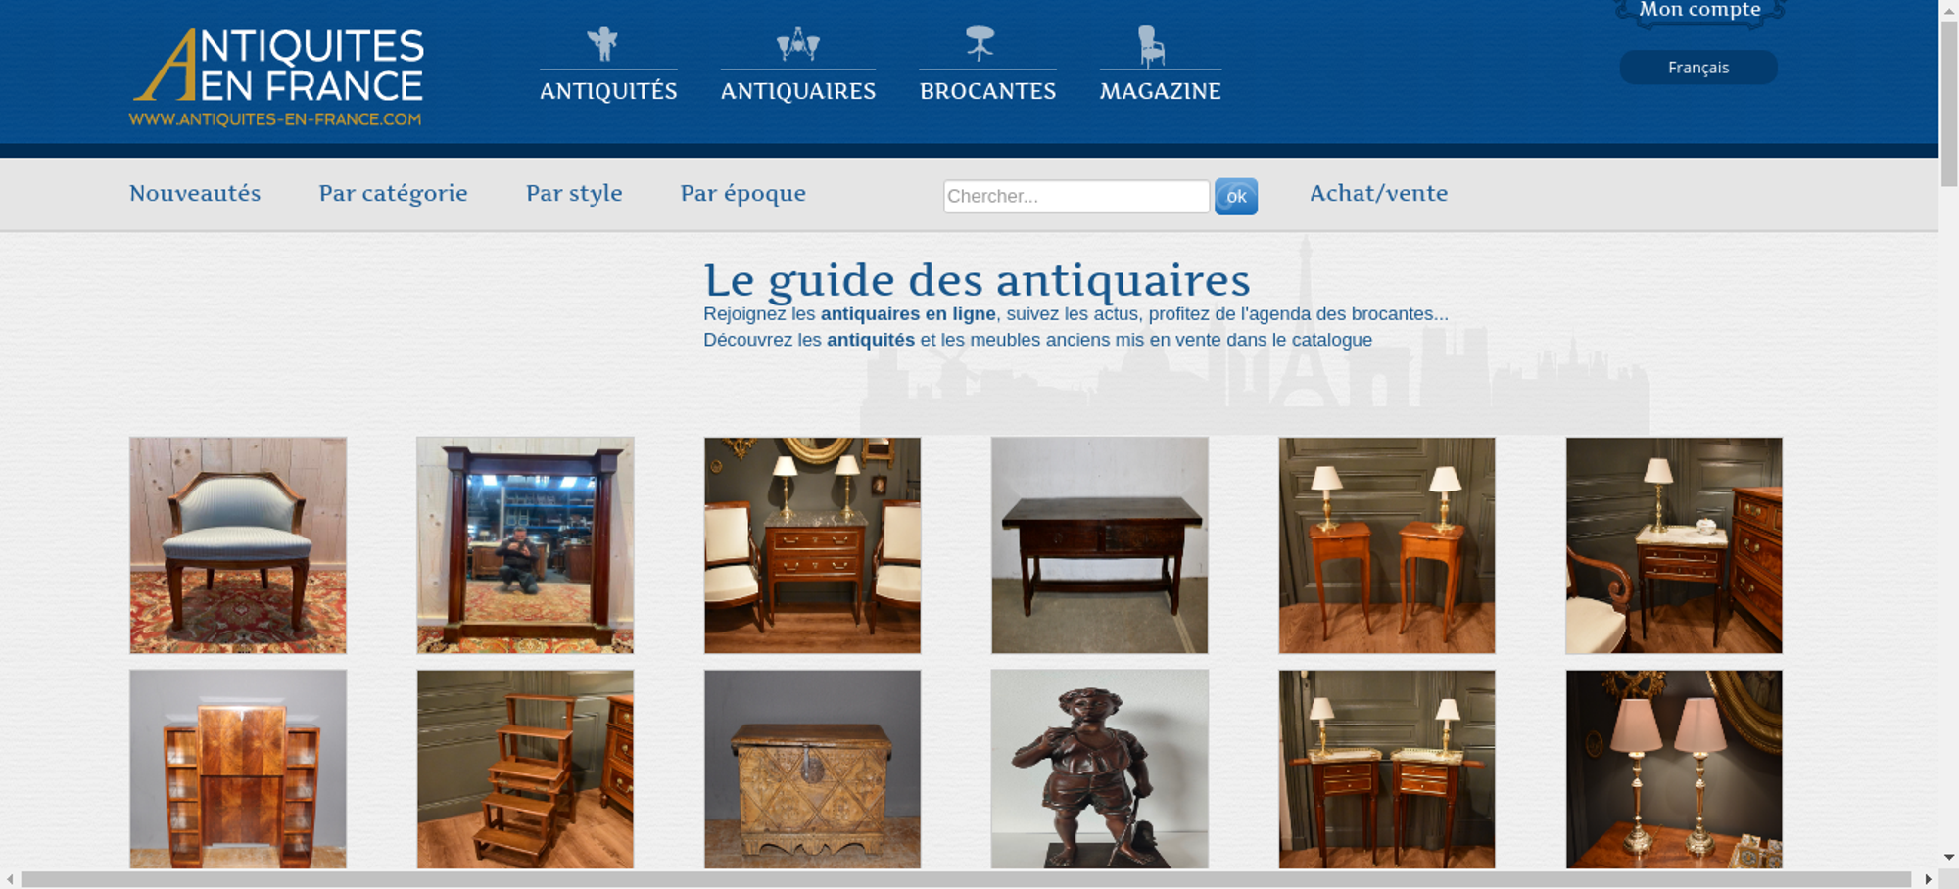
Task: Click the horizontal scrollbar left arrow
Action: point(10,879)
